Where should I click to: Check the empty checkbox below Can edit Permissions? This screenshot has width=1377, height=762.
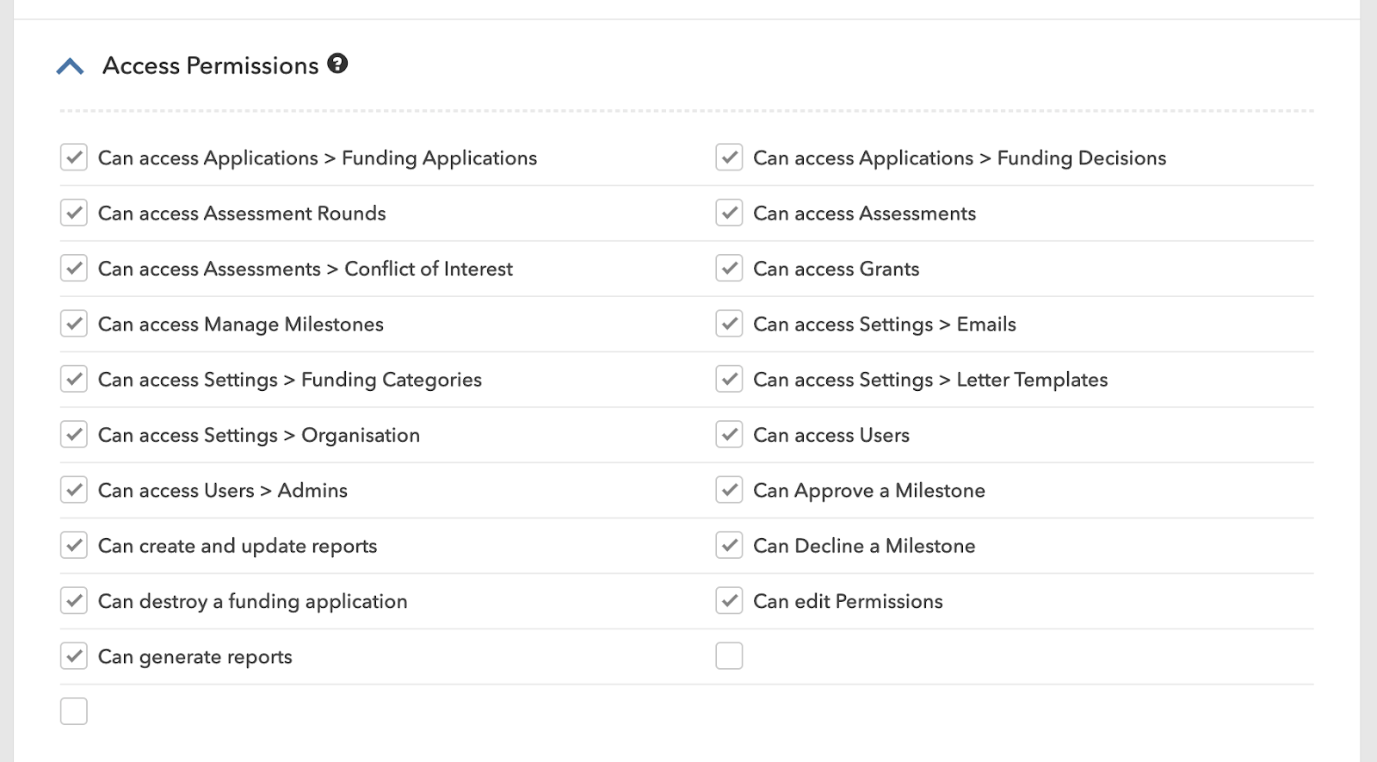[729, 656]
